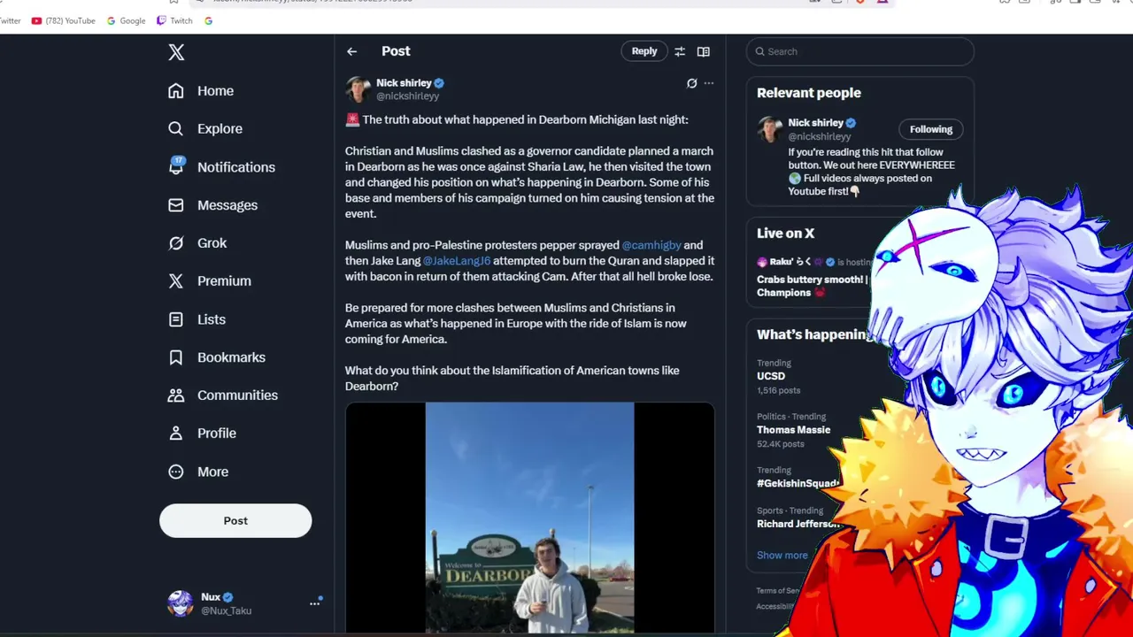Click Nick shirley's post avatar
1133x637 pixels.
pyautogui.click(x=358, y=89)
